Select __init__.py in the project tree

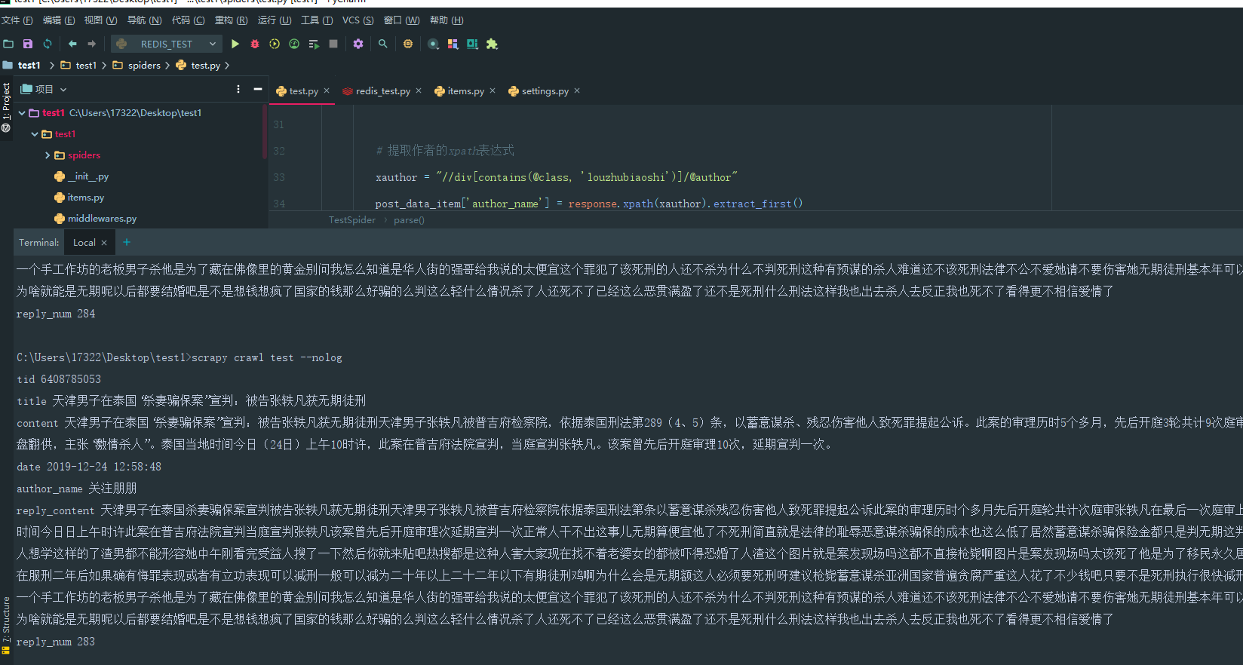tap(81, 176)
